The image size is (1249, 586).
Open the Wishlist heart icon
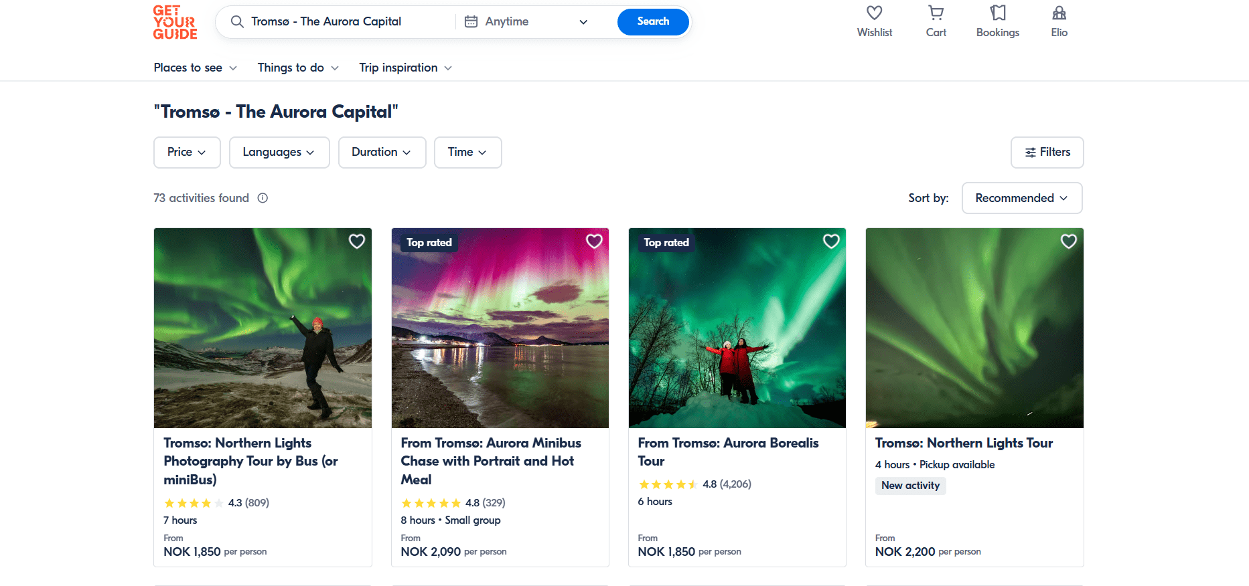point(874,13)
